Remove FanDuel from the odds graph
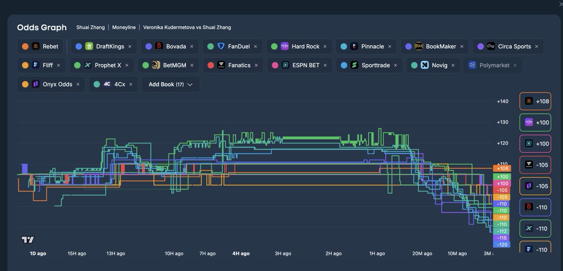Screen dimensions: 563x271 (x=255, y=46)
